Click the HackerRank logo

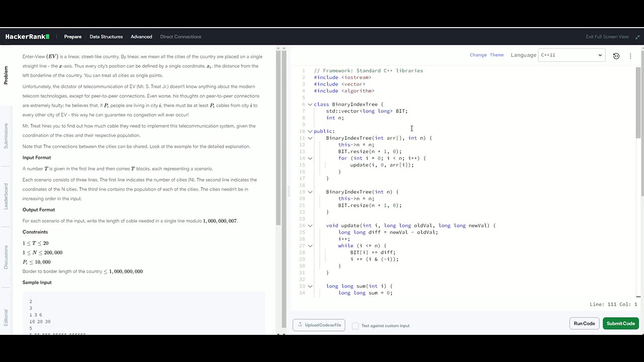tap(27, 37)
